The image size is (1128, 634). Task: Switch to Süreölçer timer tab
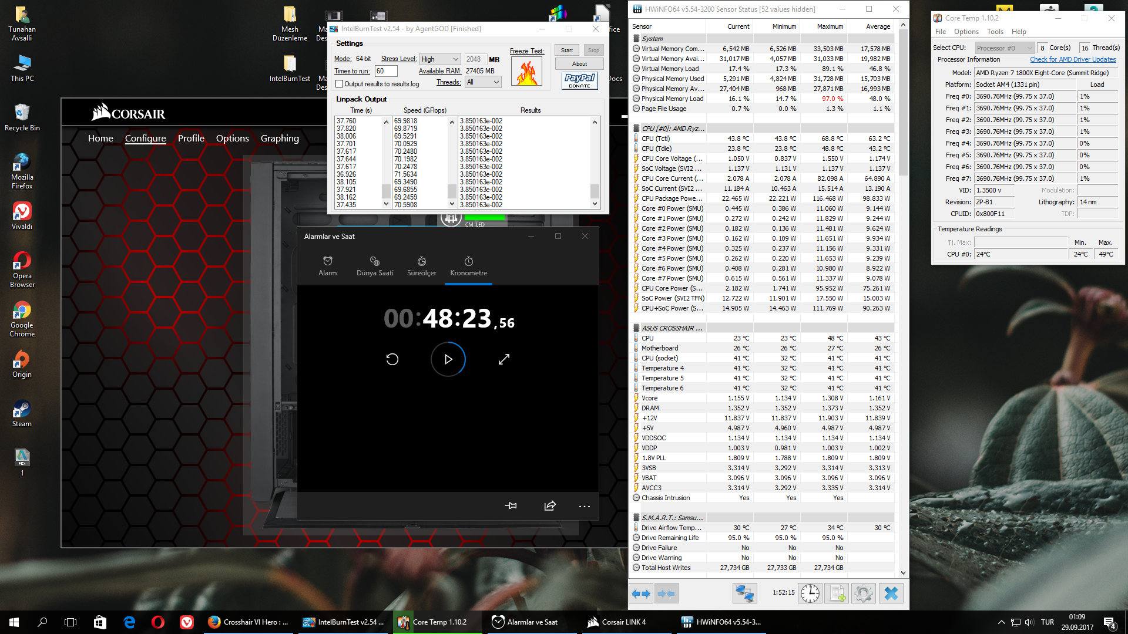[x=422, y=267]
